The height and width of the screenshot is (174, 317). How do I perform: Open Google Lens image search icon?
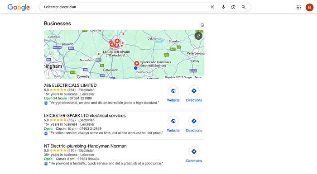[233, 7]
